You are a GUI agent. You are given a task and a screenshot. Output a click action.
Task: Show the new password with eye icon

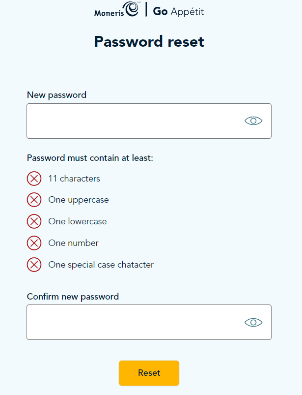point(253,121)
